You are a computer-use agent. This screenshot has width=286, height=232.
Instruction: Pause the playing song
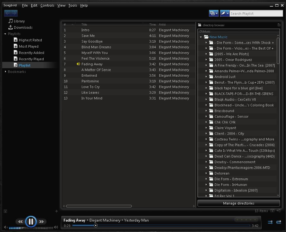31,222
